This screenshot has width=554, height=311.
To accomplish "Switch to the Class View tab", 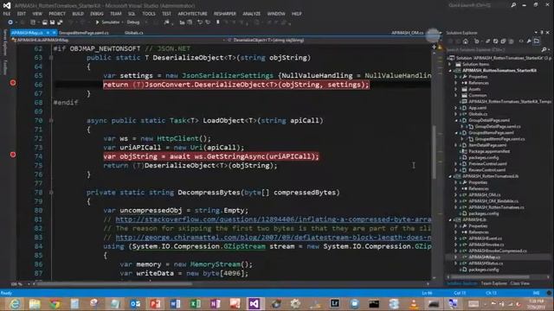I will tap(519, 283).
